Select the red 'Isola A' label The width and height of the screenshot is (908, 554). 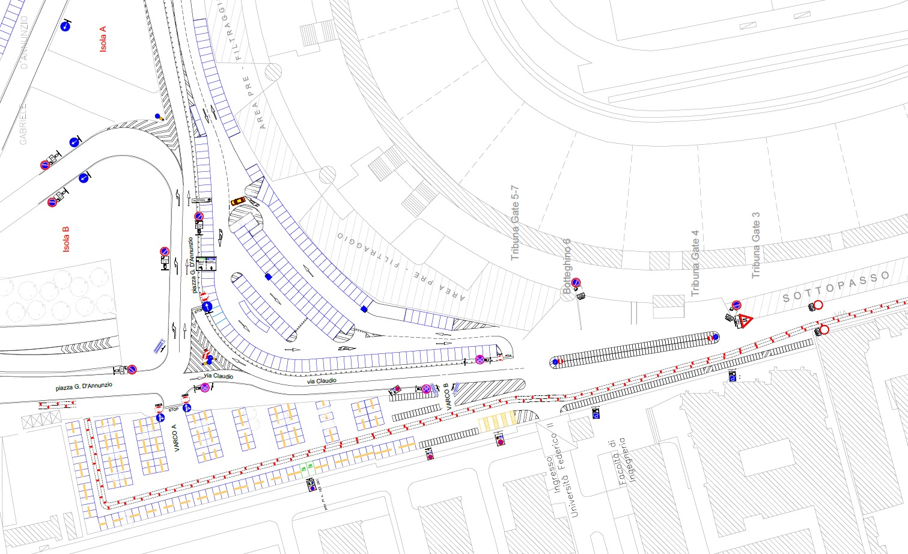pos(103,39)
